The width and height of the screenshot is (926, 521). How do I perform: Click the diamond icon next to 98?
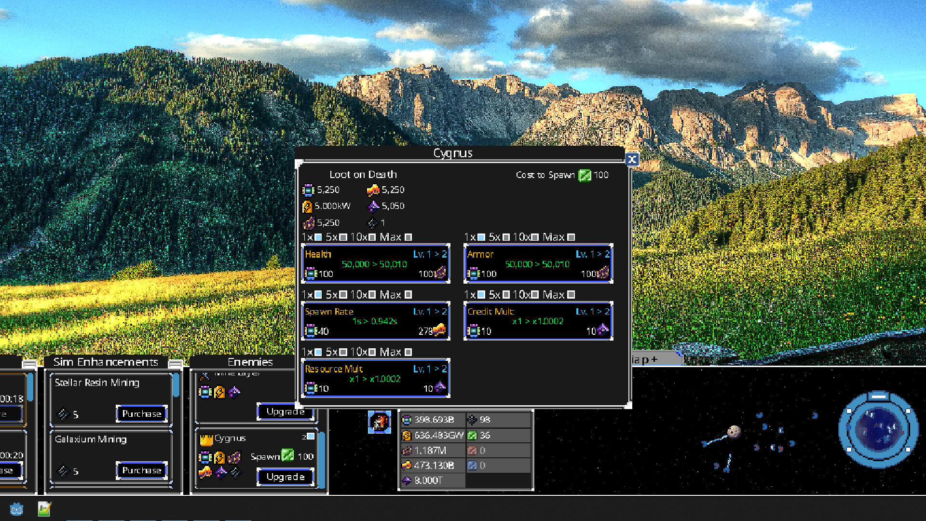(x=472, y=420)
